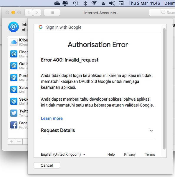This screenshot has height=177, width=175.
Task: Click the magnifier icon in search field
Action: tap(163, 12)
